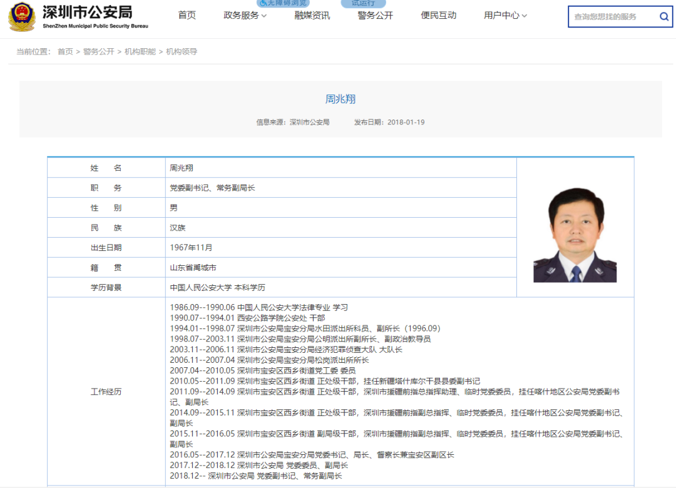The width and height of the screenshot is (676, 488).
Task: Click the 试运行 badge
Action: pyautogui.click(x=363, y=3)
